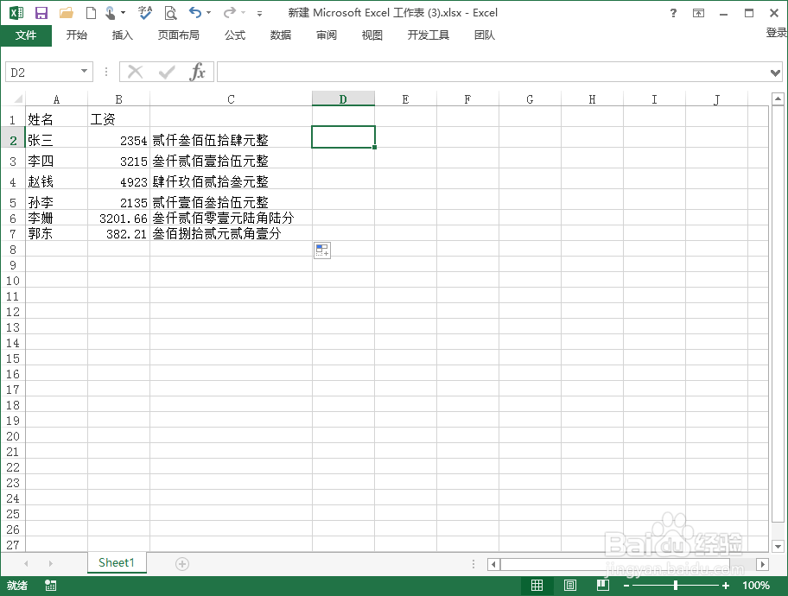Image resolution: width=788 pixels, height=596 pixels.
Task: Click horizontal scrollbar left arrow
Action: point(493,564)
